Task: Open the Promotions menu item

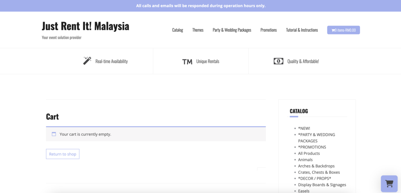Action: (269, 30)
